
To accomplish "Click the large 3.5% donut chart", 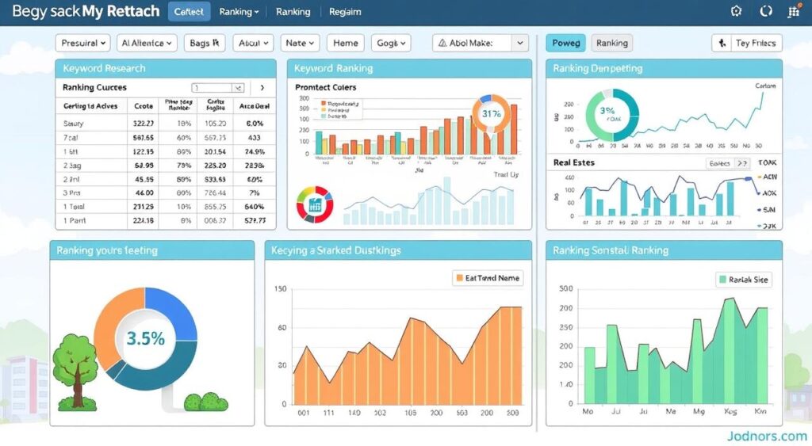I will tap(145, 338).
